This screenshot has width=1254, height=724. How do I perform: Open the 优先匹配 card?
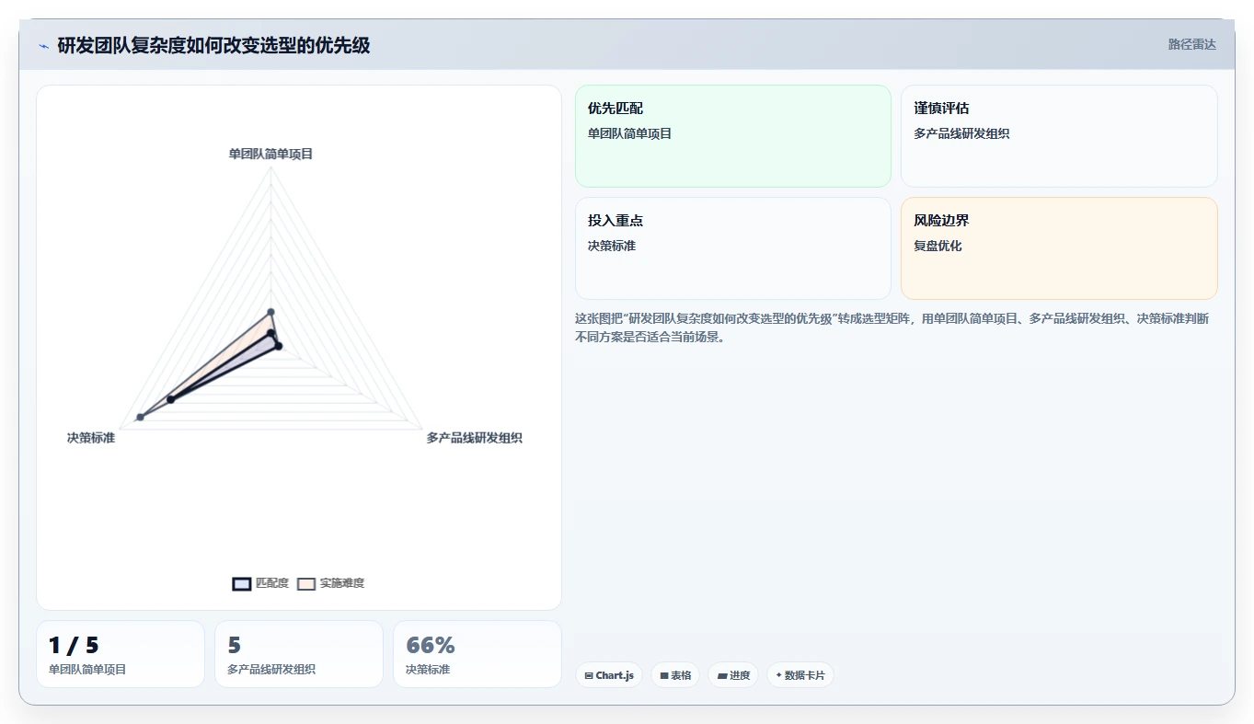tap(733, 136)
